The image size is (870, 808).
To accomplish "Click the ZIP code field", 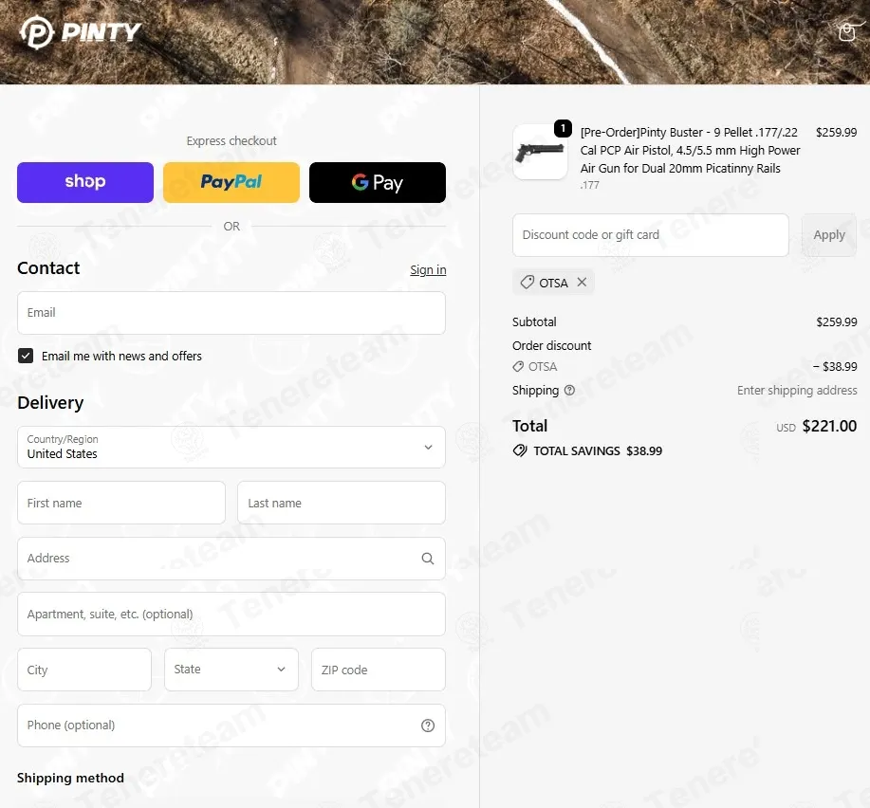I will 379,670.
